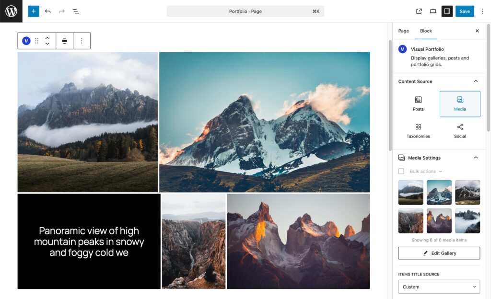491x299 pixels.
Task: Click the Edit Gallery button
Action: pyautogui.click(x=439, y=253)
